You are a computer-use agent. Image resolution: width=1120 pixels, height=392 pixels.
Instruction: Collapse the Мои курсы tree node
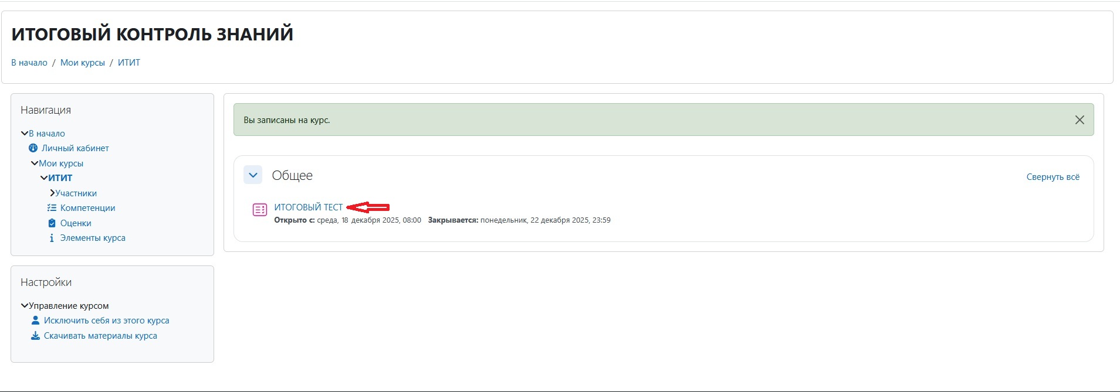(35, 163)
